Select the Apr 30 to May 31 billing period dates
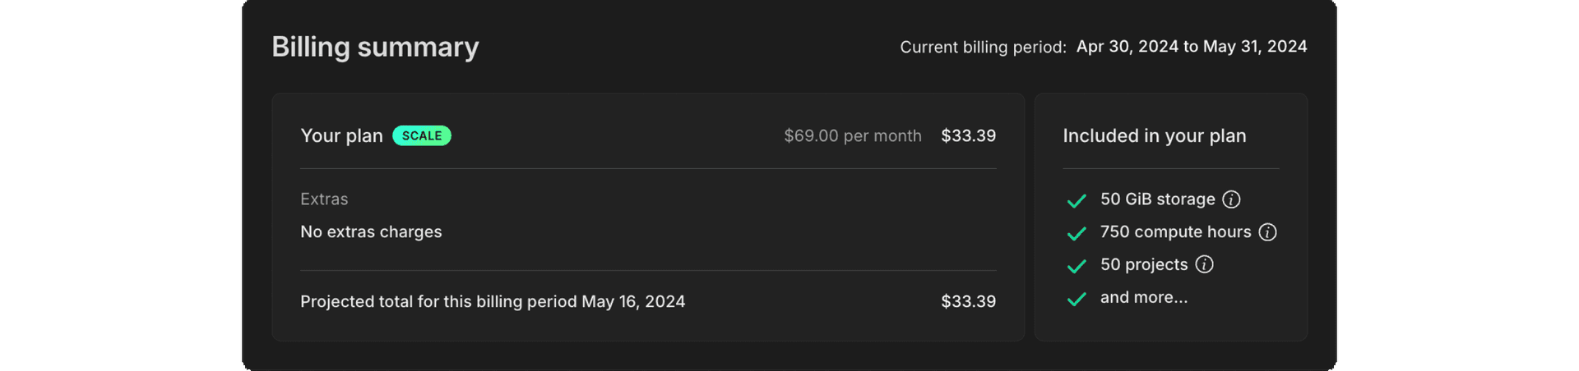 [x=1191, y=47]
